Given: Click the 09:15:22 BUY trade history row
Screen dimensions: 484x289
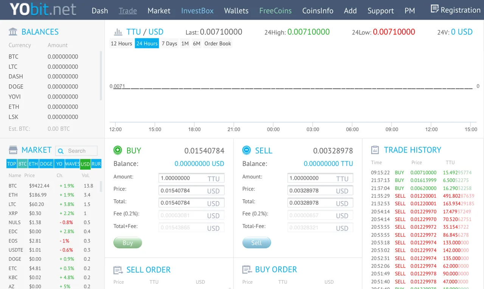Looking at the screenshot, I should [x=422, y=172].
